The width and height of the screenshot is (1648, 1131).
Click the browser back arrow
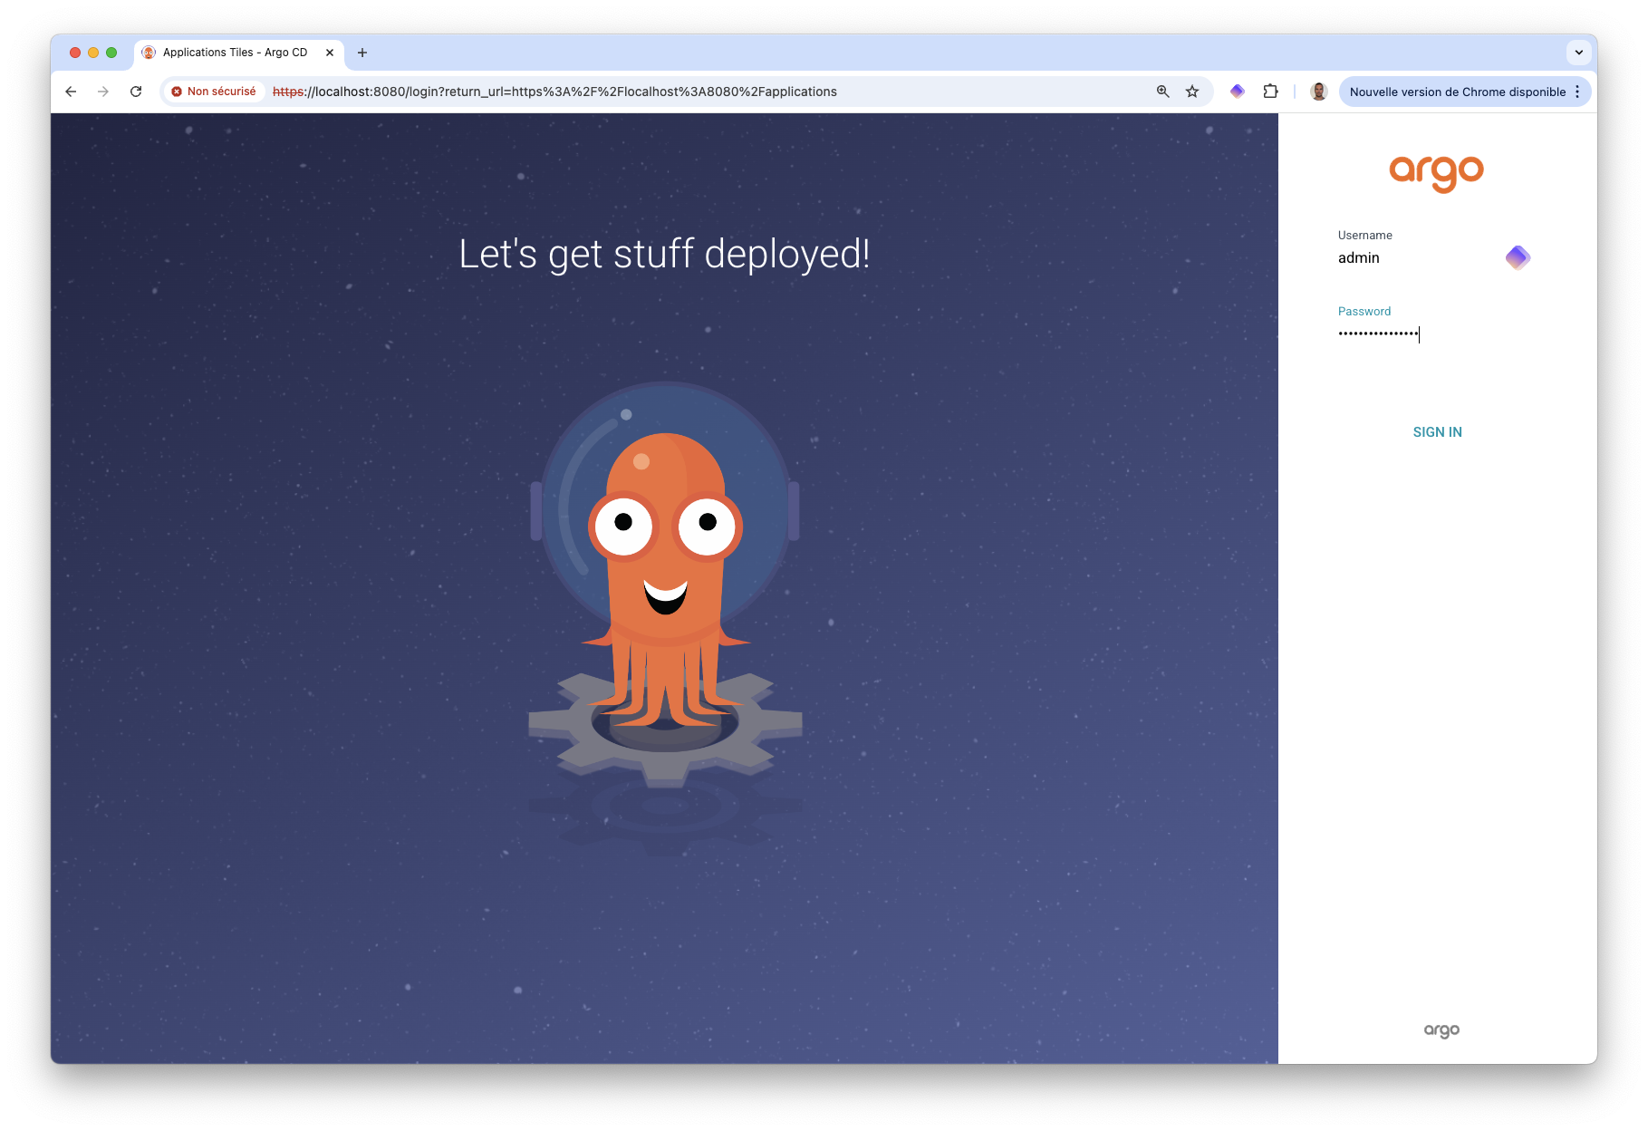71,92
